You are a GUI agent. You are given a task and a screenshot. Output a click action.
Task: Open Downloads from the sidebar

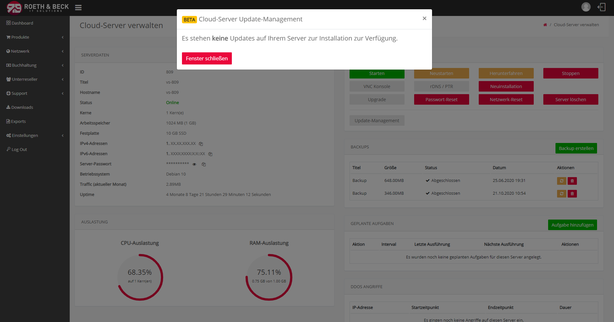click(x=22, y=108)
